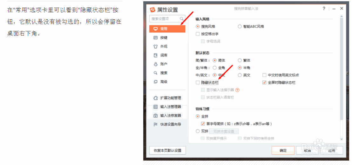Click the Sogou logo icon in the title bar

(153, 10)
